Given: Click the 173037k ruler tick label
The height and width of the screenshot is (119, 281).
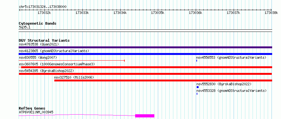Looking at the screenshot, I should tap(234, 13).
